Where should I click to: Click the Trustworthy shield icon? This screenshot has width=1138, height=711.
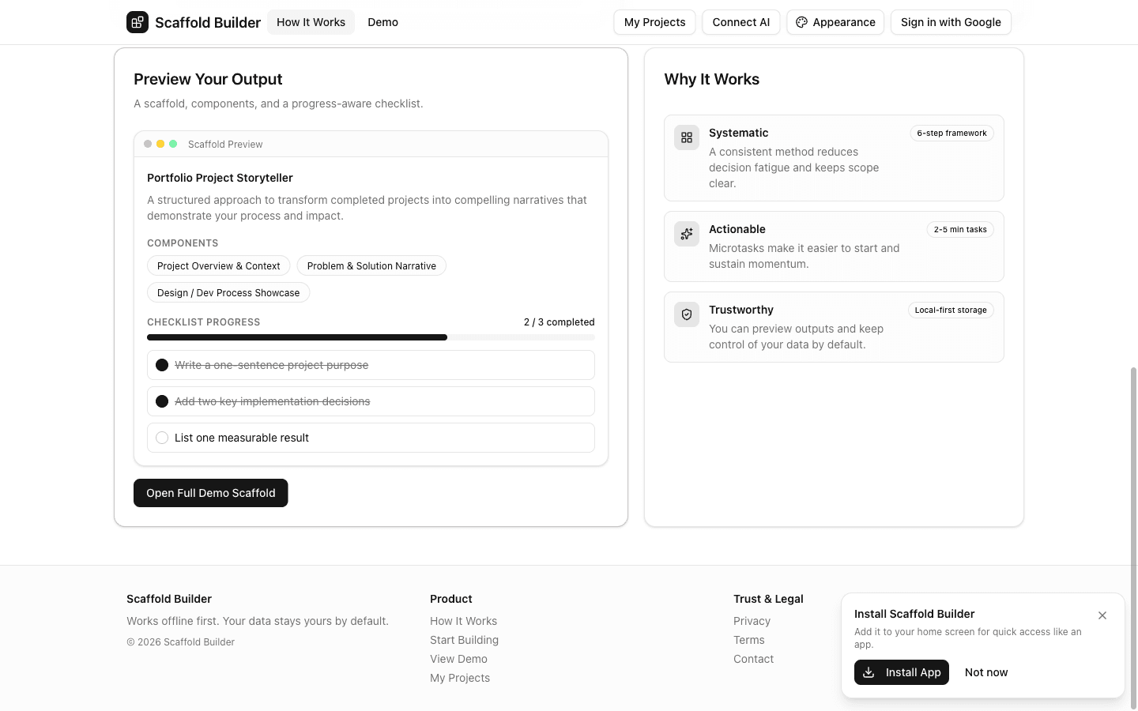(686, 314)
